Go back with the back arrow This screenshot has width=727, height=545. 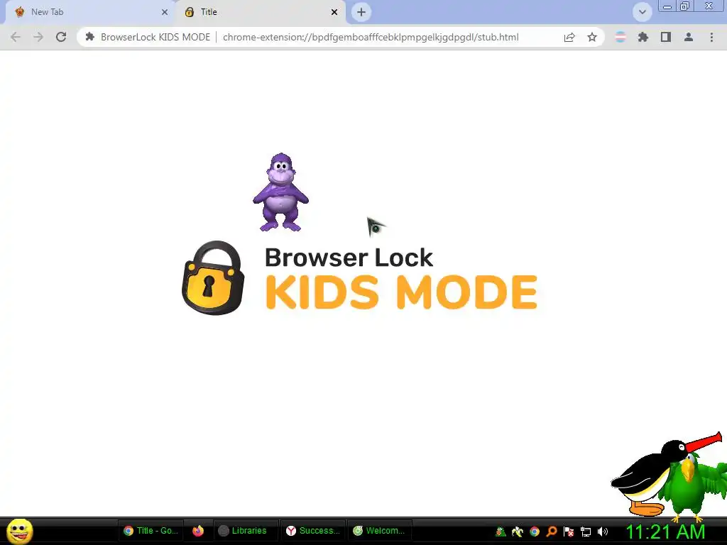[16, 37]
